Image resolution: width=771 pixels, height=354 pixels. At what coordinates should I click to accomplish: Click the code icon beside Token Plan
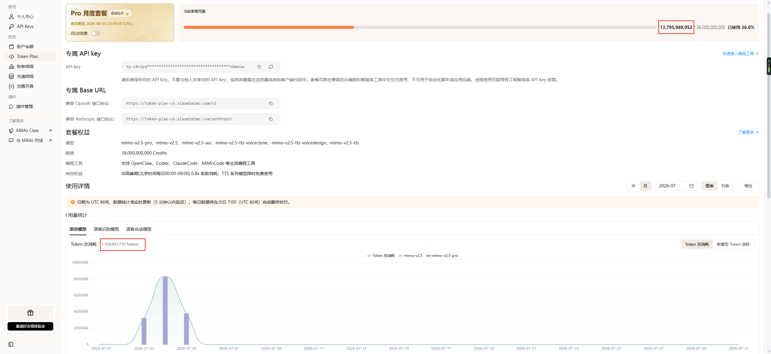coord(11,57)
